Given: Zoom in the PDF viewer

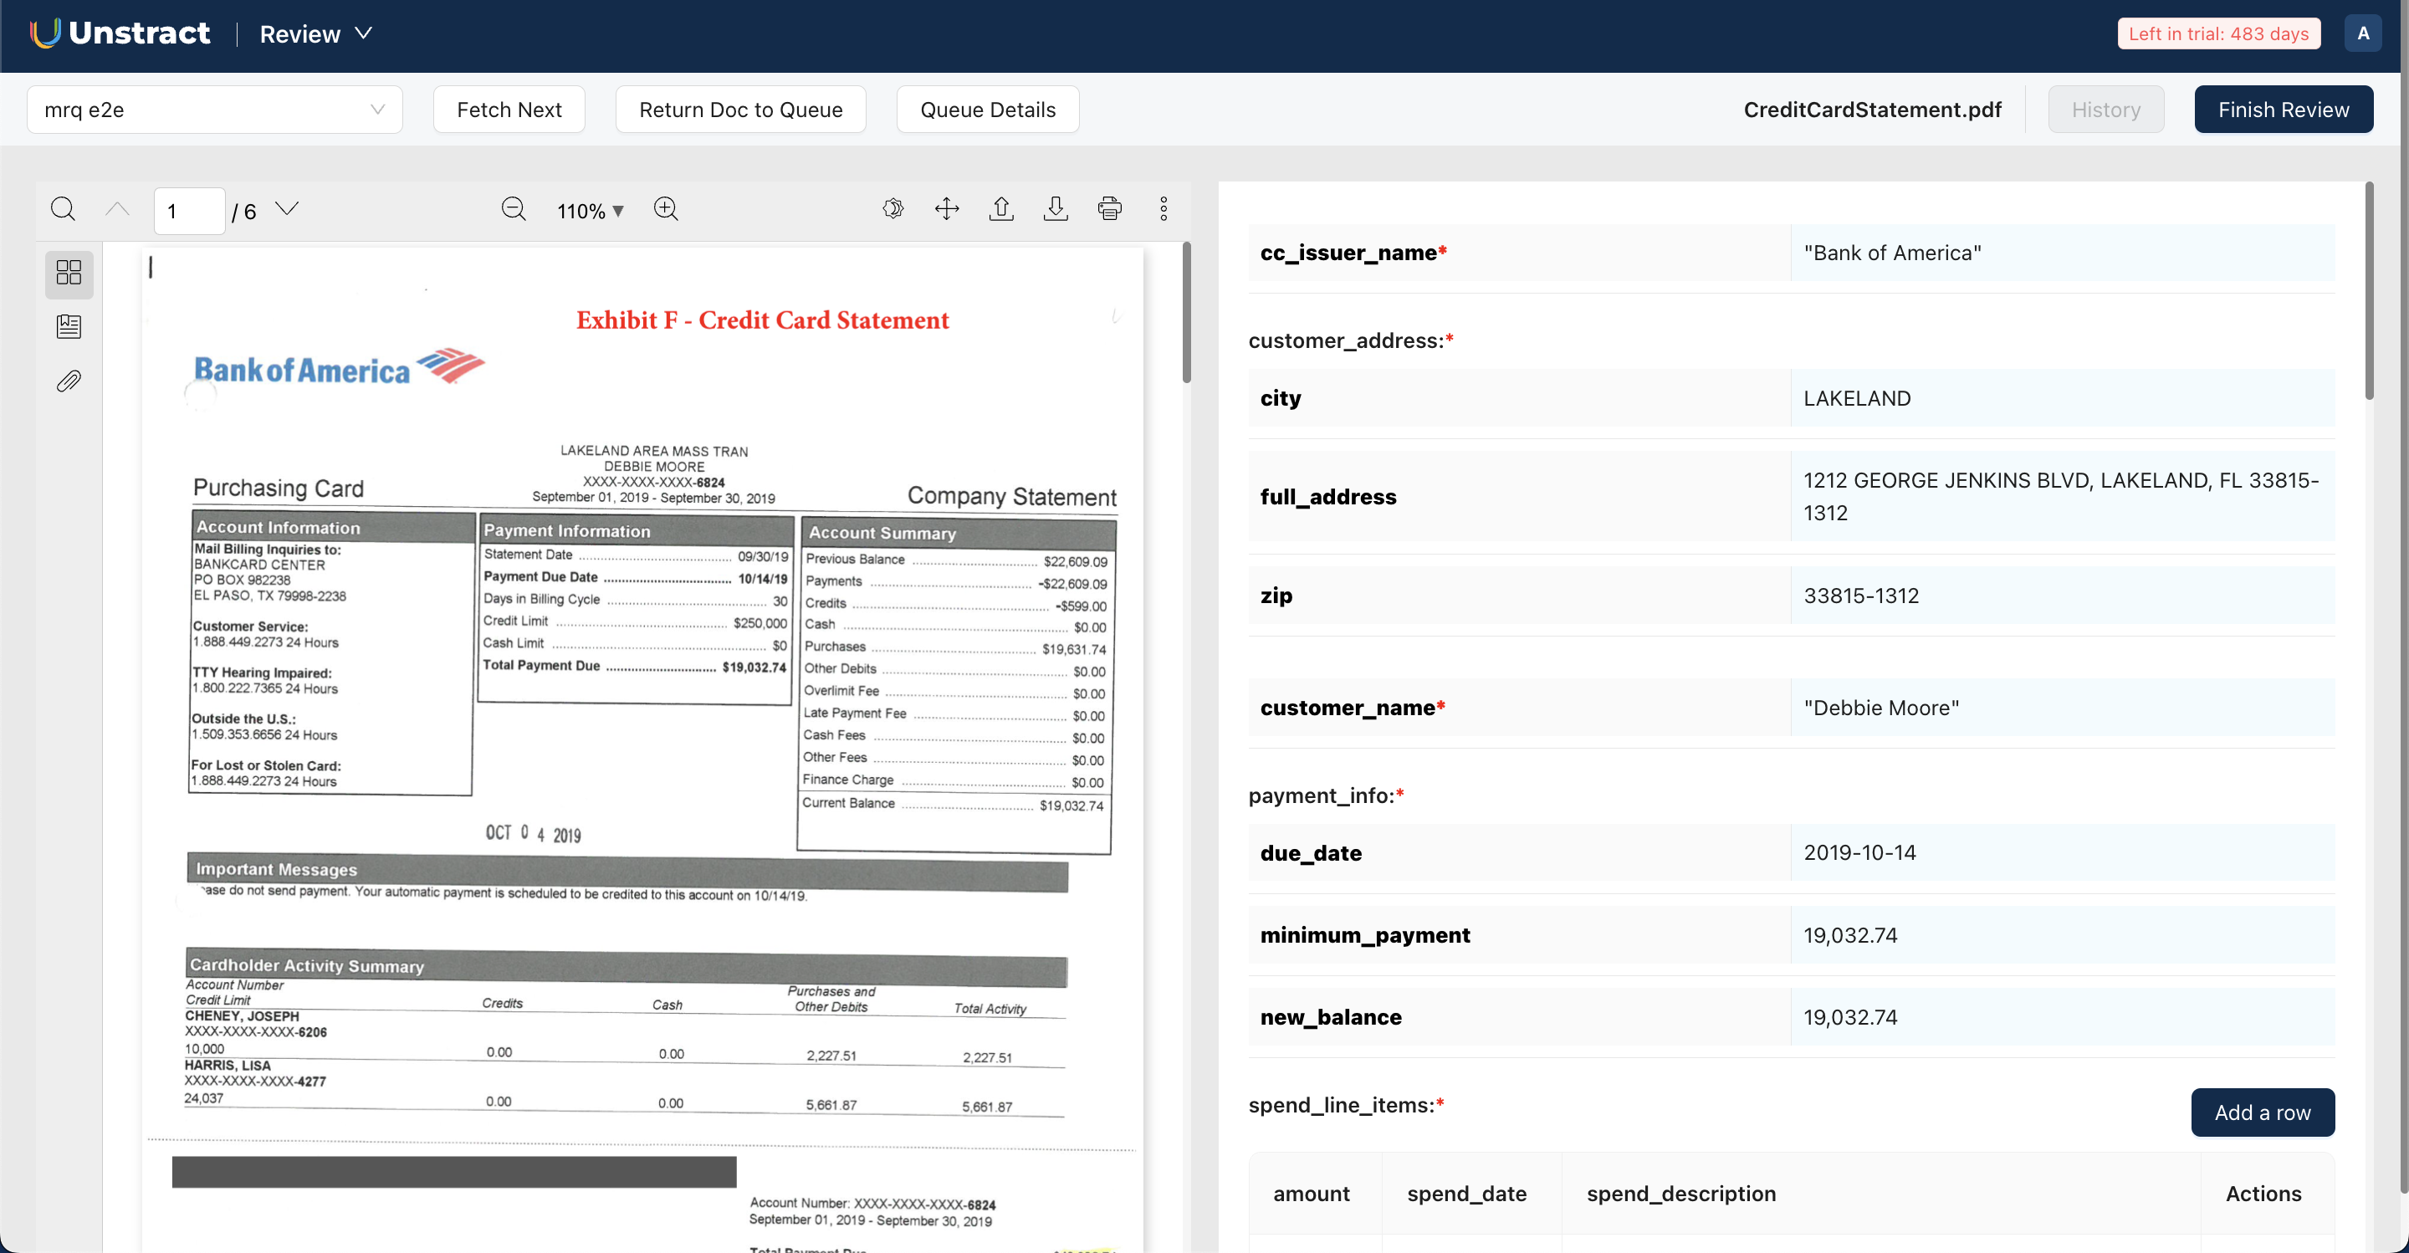Looking at the screenshot, I should [666, 208].
